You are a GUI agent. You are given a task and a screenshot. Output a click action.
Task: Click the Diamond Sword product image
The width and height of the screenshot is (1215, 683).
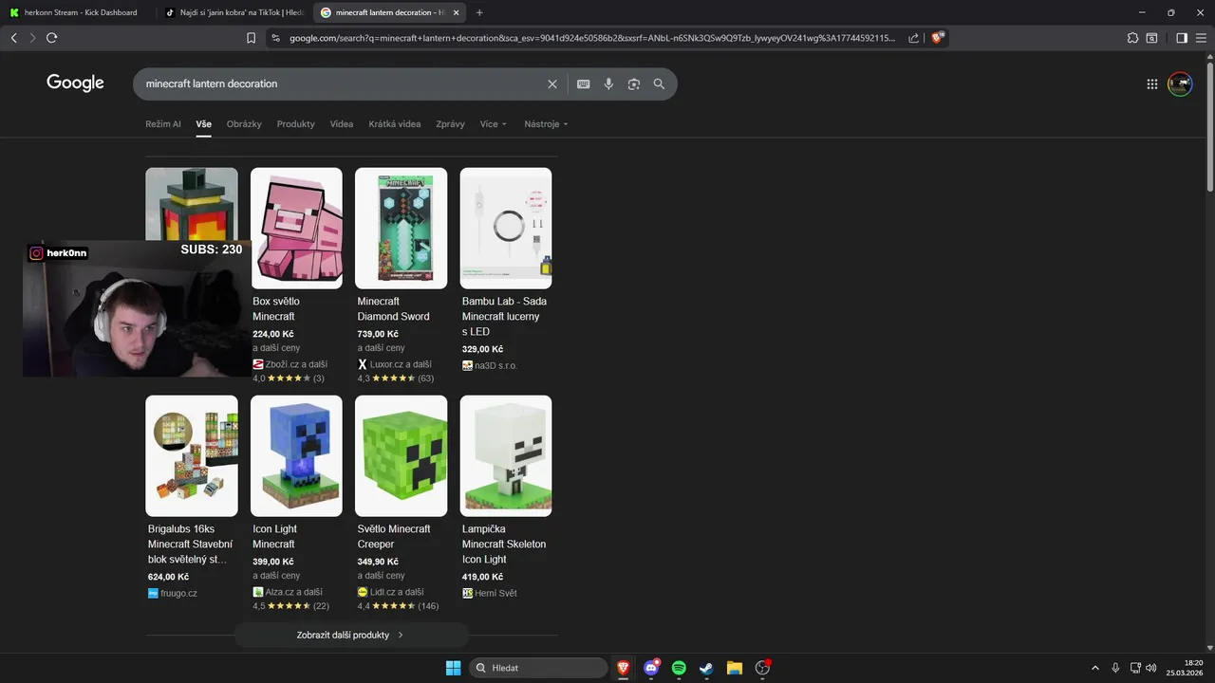pyautogui.click(x=402, y=229)
